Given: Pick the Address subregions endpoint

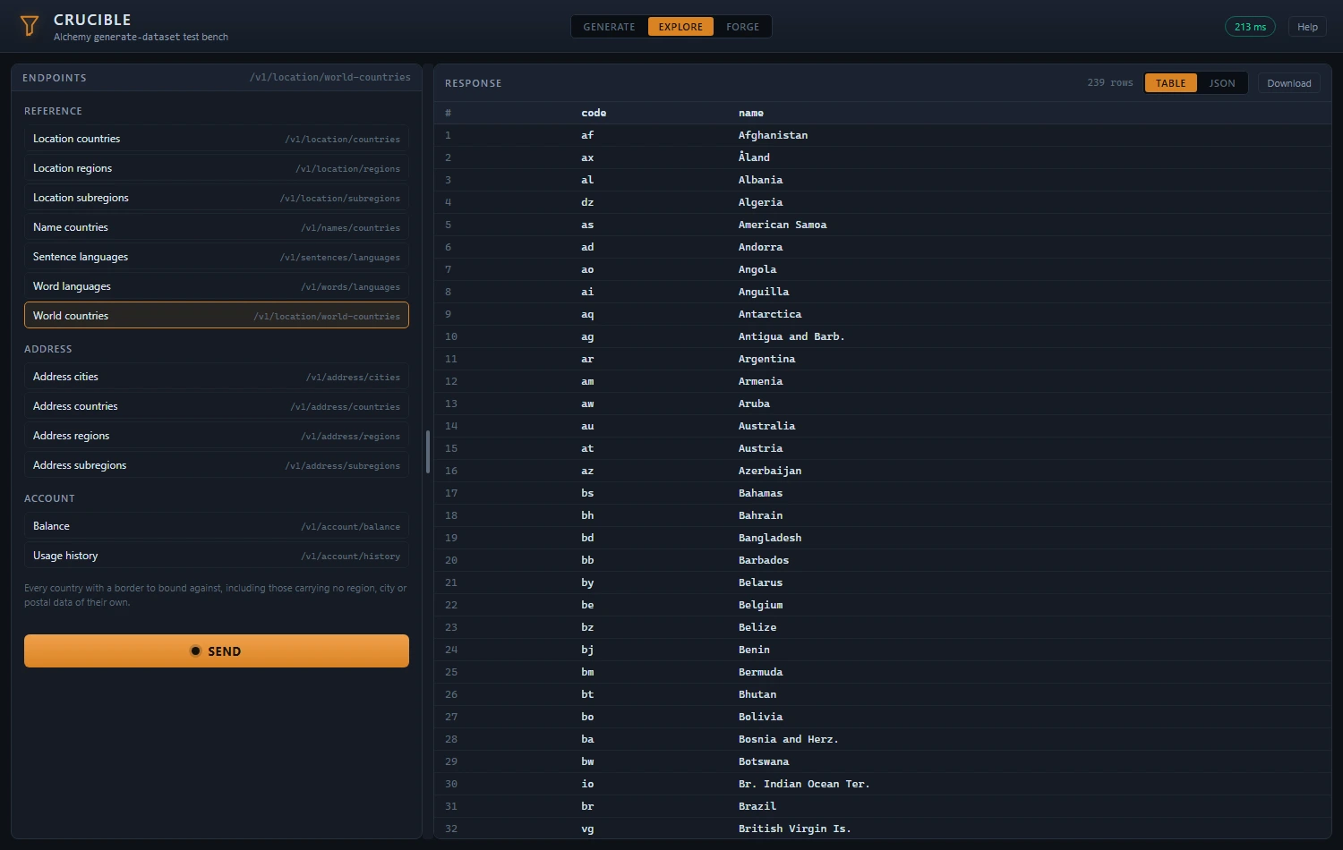Looking at the screenshot, I should click(217, 465).
